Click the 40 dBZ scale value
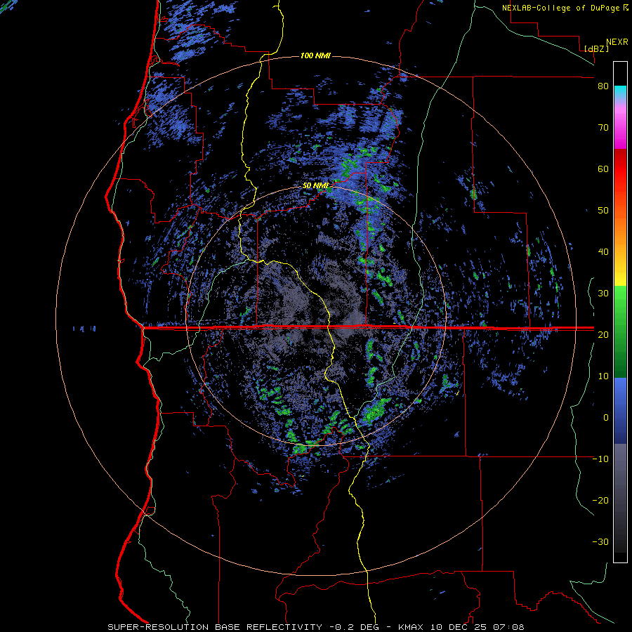Screen dimensions: 632x632 click(603, 252)
